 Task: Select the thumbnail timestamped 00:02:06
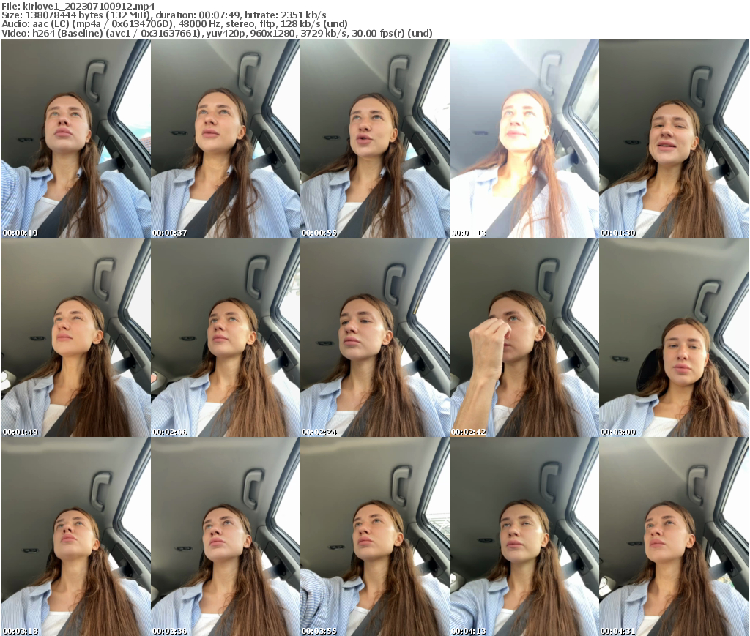[225, 335]
